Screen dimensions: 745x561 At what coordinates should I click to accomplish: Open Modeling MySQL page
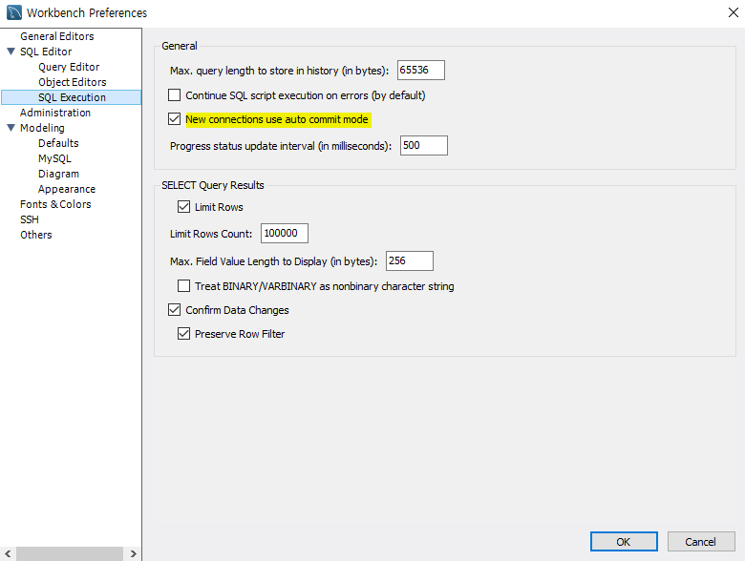coord(54,158)
